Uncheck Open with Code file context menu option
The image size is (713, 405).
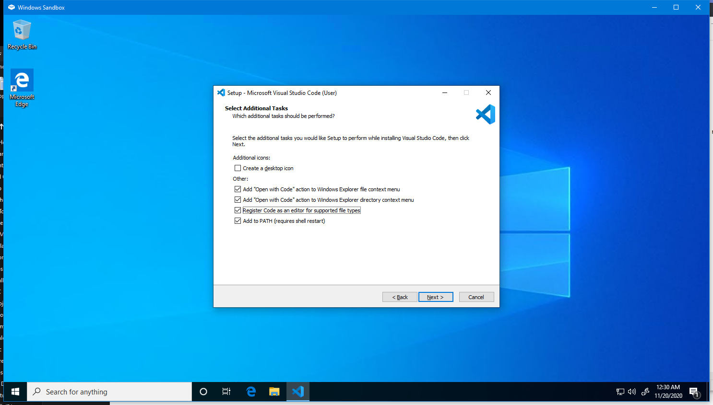[x=238, y=189]
